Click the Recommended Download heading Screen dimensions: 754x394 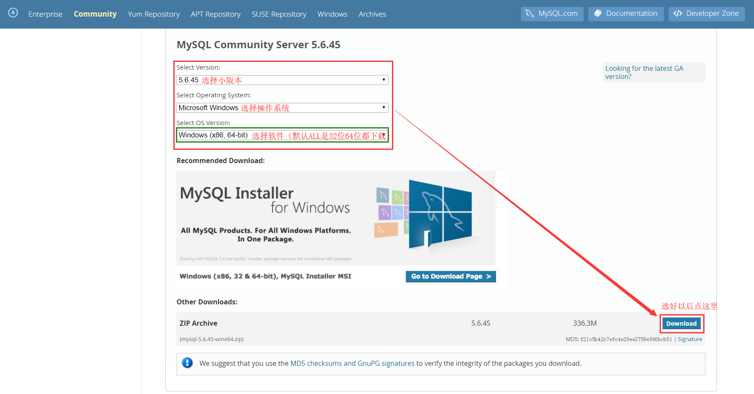pyautogui.click(x=221, y=161)
